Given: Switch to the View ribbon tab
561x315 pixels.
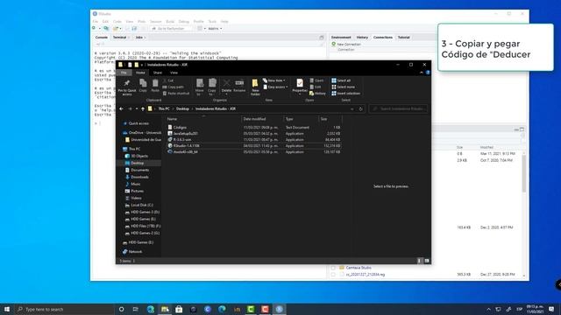Looking at the screenshot, I should (174, 73).
